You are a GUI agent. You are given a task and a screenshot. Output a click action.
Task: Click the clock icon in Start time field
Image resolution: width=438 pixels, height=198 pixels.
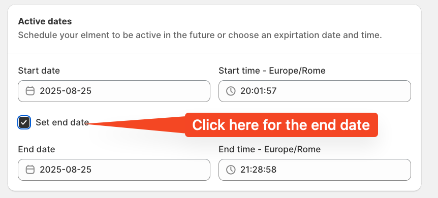(x=231, y=91)
